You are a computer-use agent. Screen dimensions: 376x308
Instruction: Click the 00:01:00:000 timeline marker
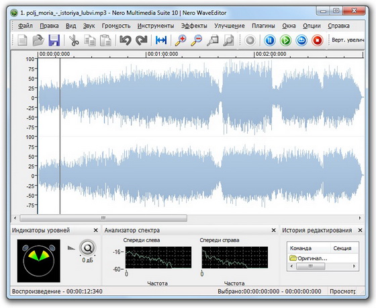pos(162,54)
